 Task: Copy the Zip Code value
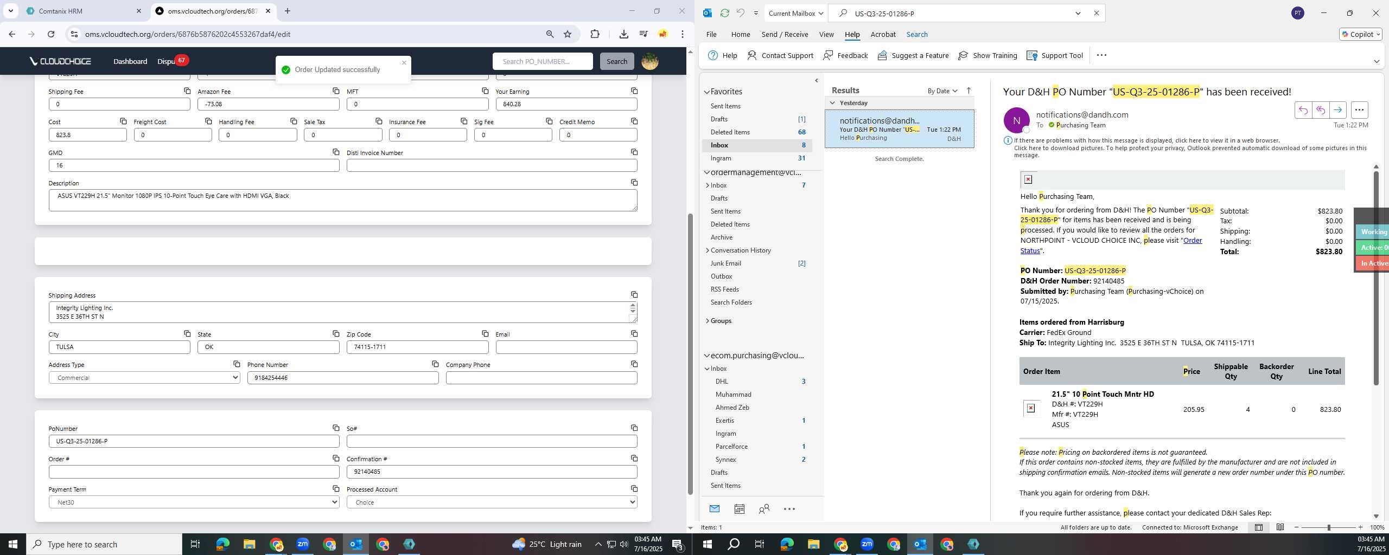coord(485,334)
